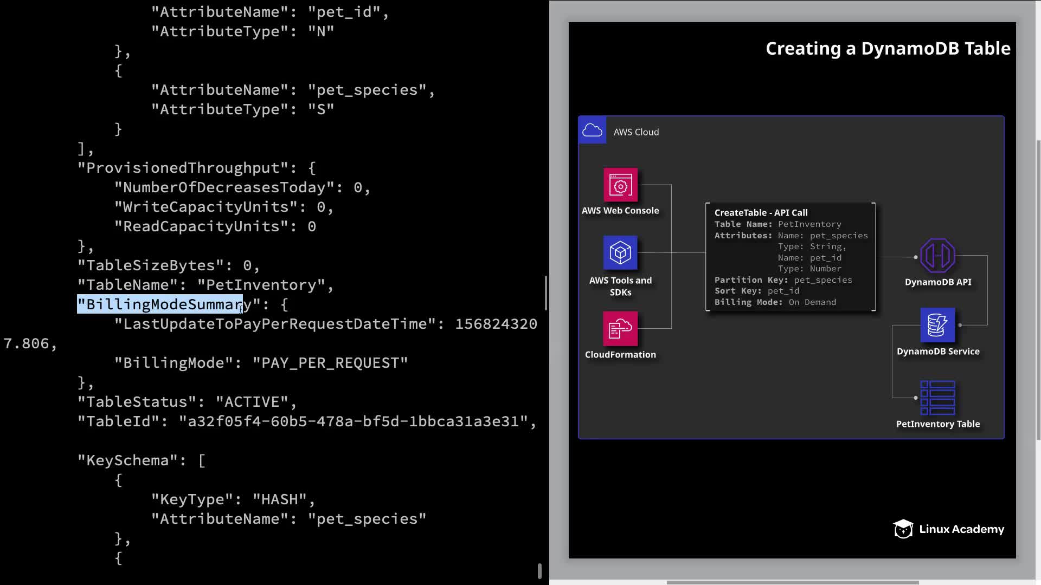Viewport: 1041px width, 585px height.
Task: Click the AWS Cloud icon
Action: tap(592, 131)
